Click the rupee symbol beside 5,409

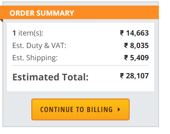tap(126, 58)
